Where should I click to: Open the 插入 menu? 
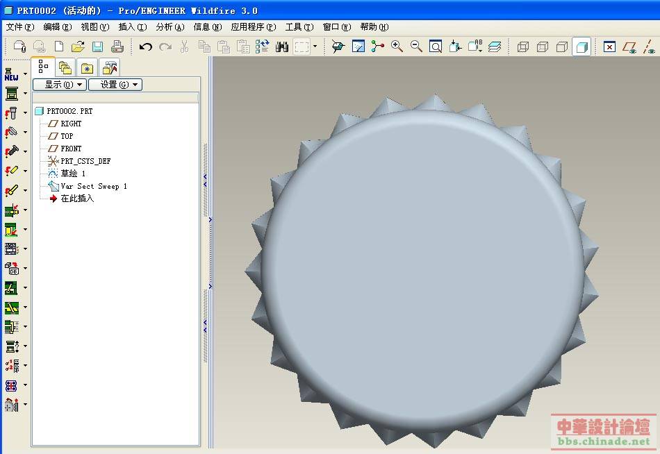point(132,27)
